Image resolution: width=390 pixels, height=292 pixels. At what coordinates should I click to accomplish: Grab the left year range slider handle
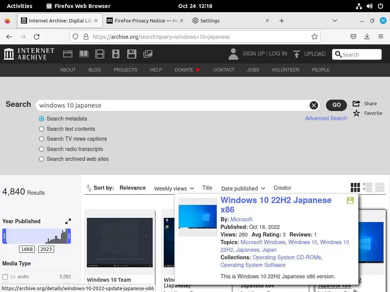[4, 236]
